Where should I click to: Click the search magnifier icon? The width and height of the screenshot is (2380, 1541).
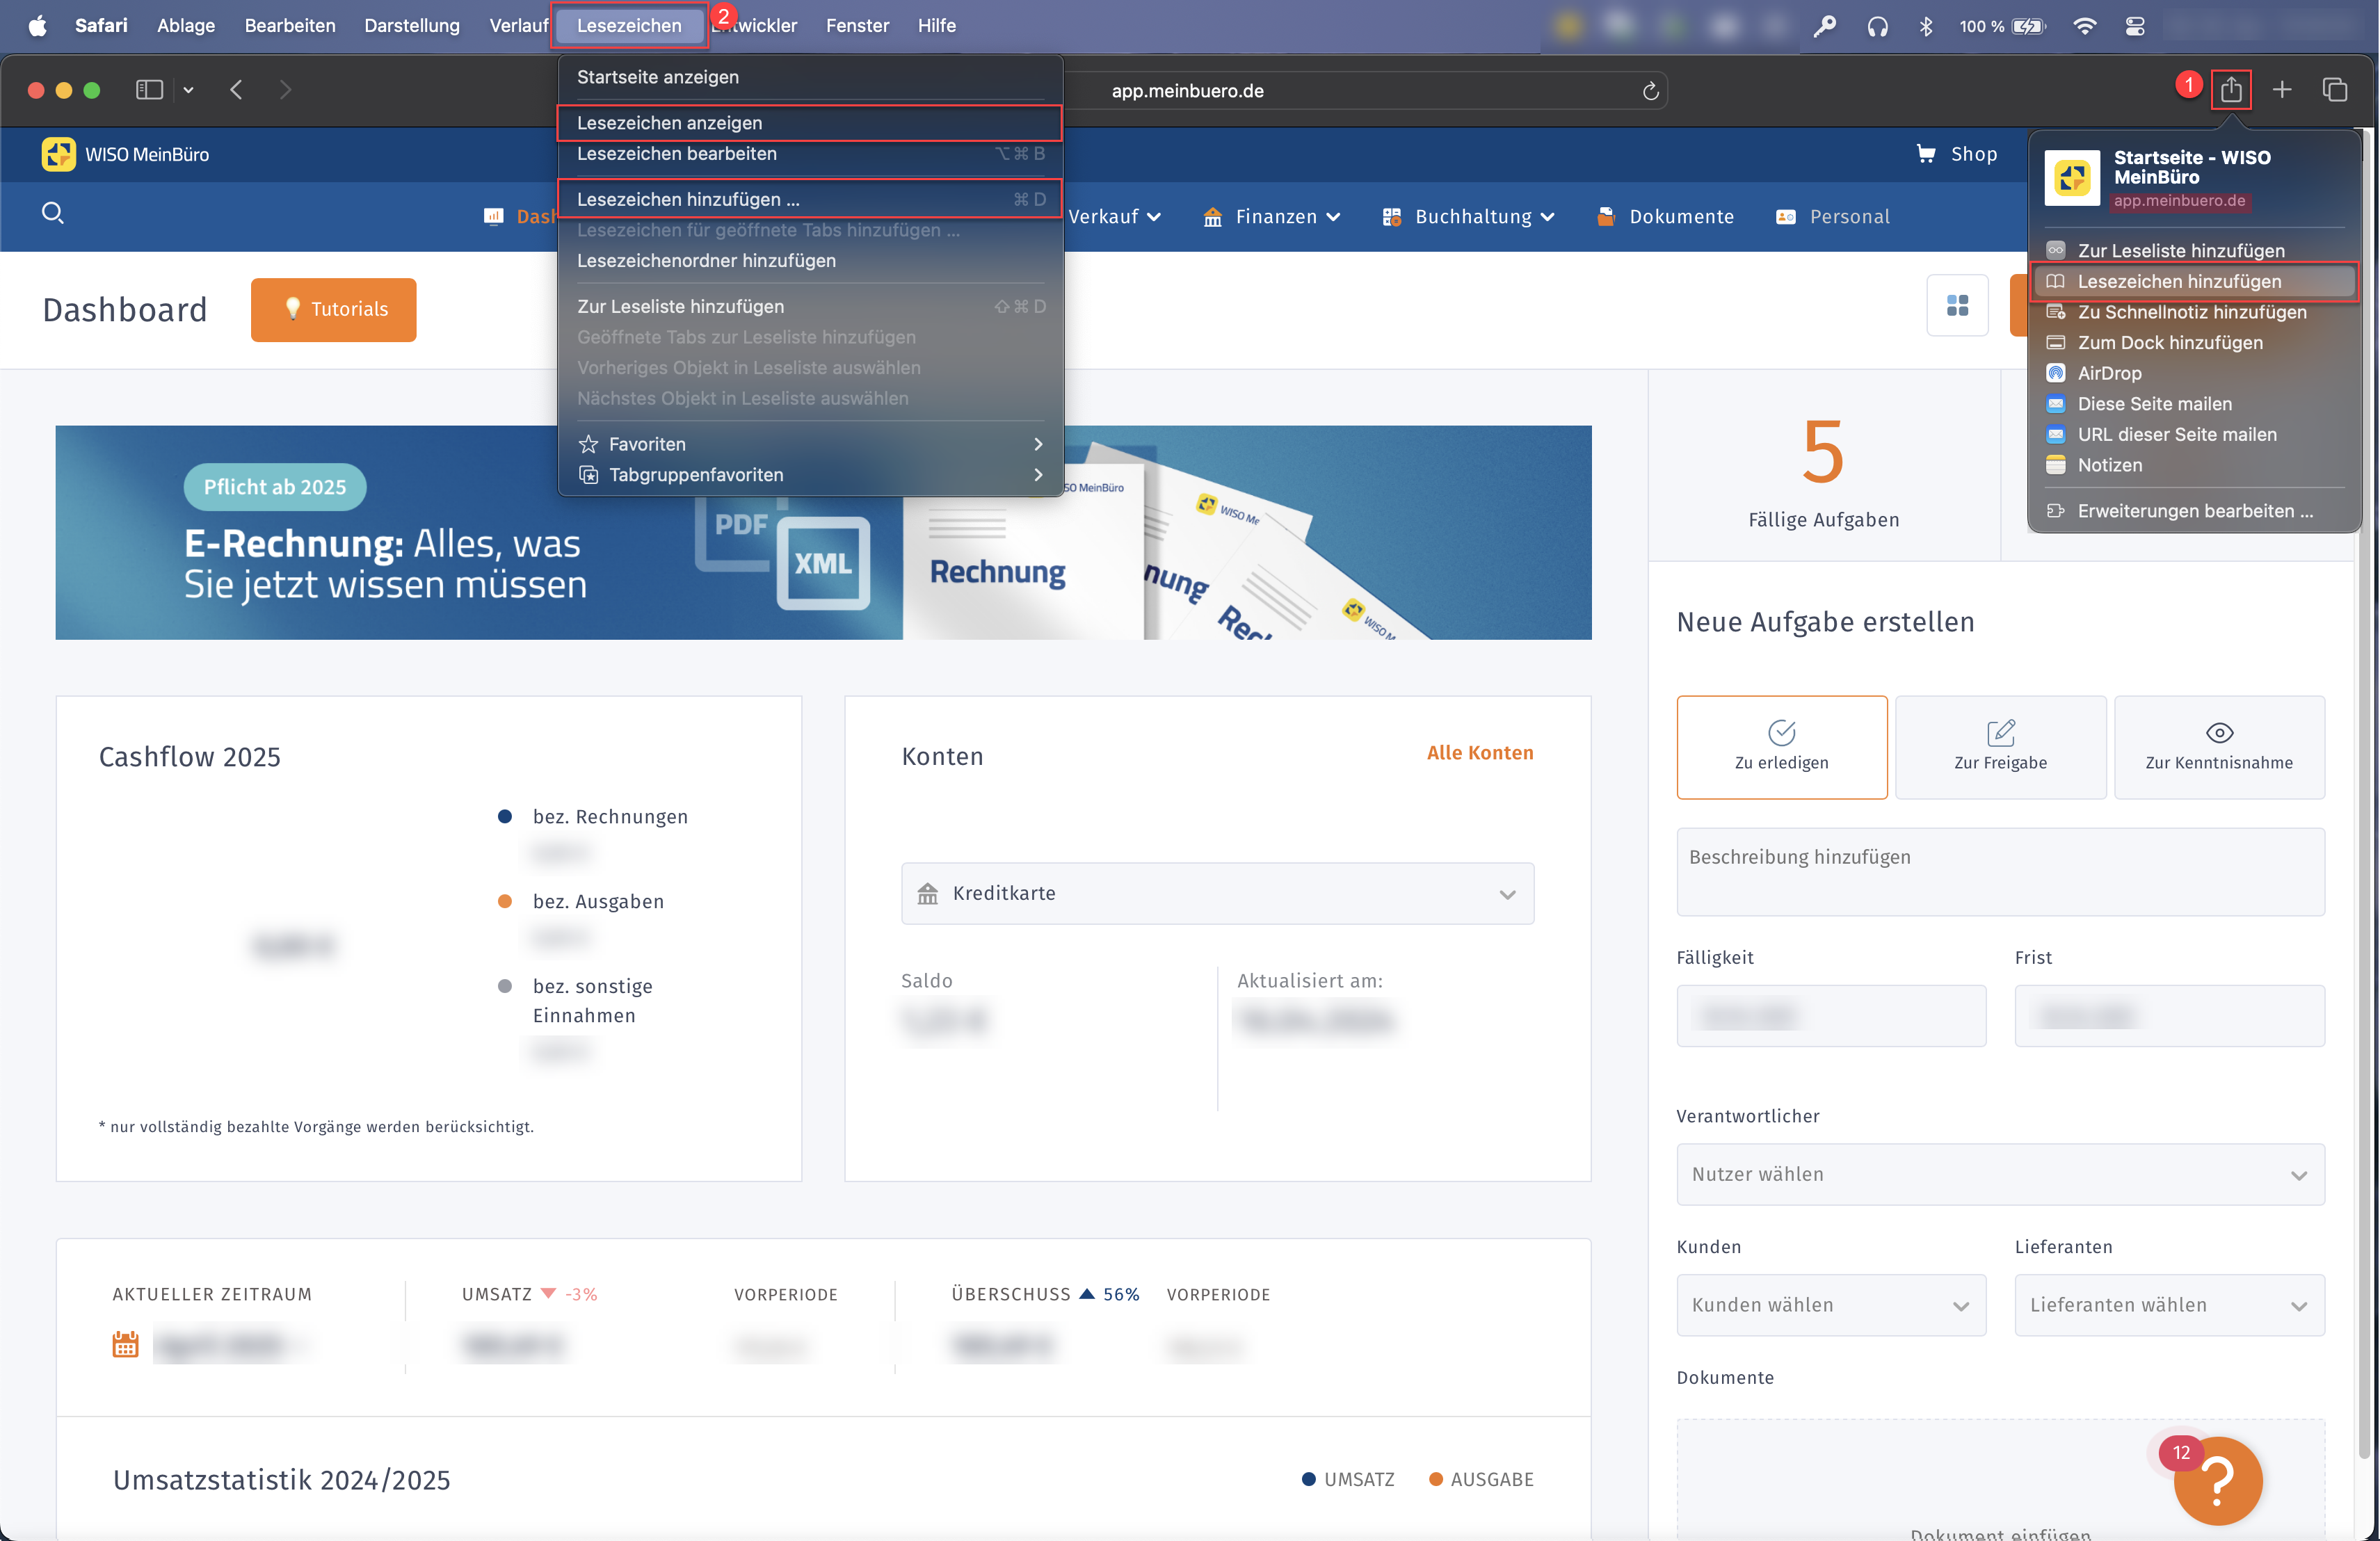[53, 213]
